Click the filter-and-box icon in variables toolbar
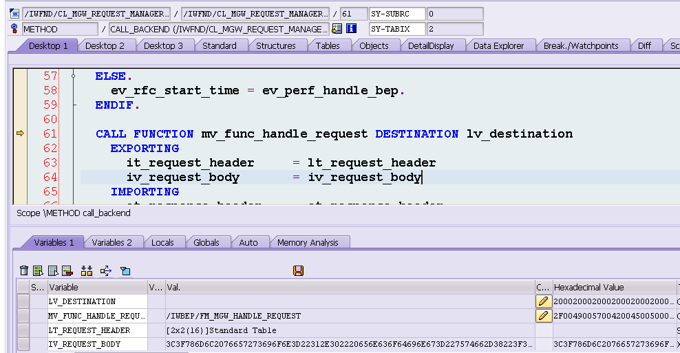This screenshot has height=353, width=680. (x=125, y=271)
